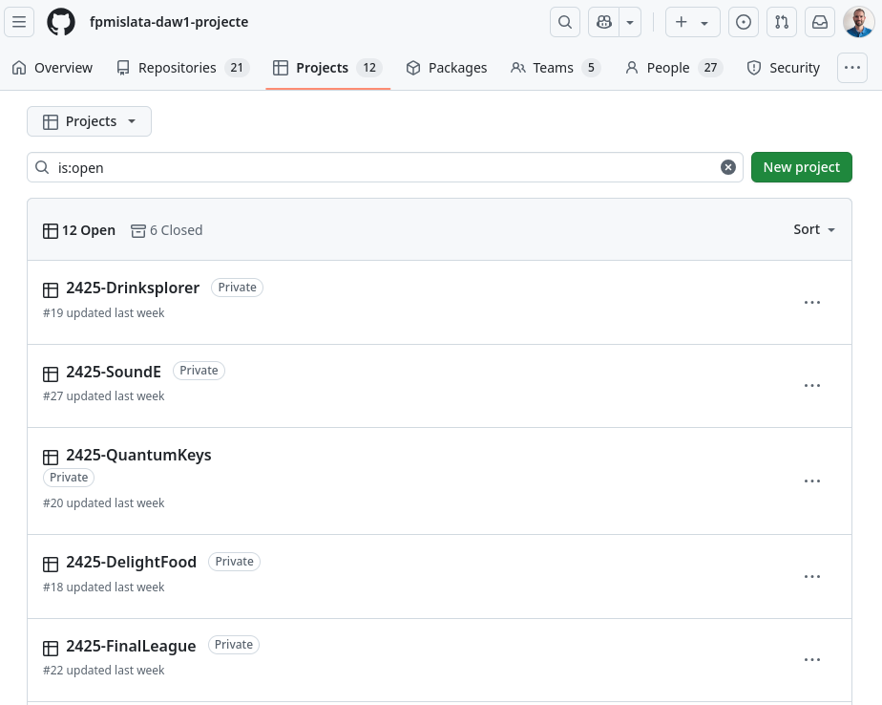Image resolution: width=882 pixels, height=705 pixels.
Task: Open the search magnifier button
Action: coord(565,22)
